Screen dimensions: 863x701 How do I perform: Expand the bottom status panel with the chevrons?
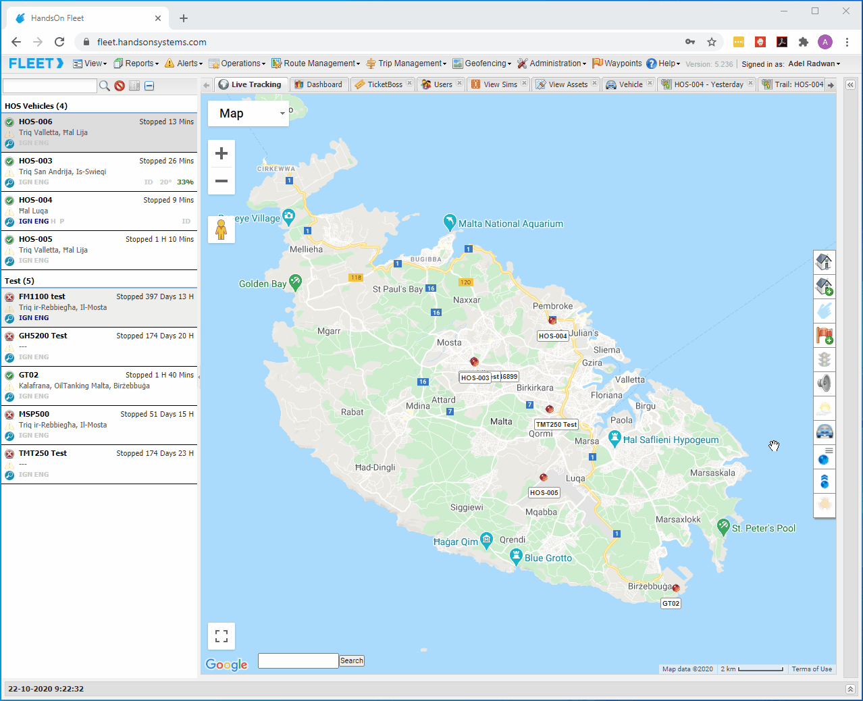tap(850, 689)
